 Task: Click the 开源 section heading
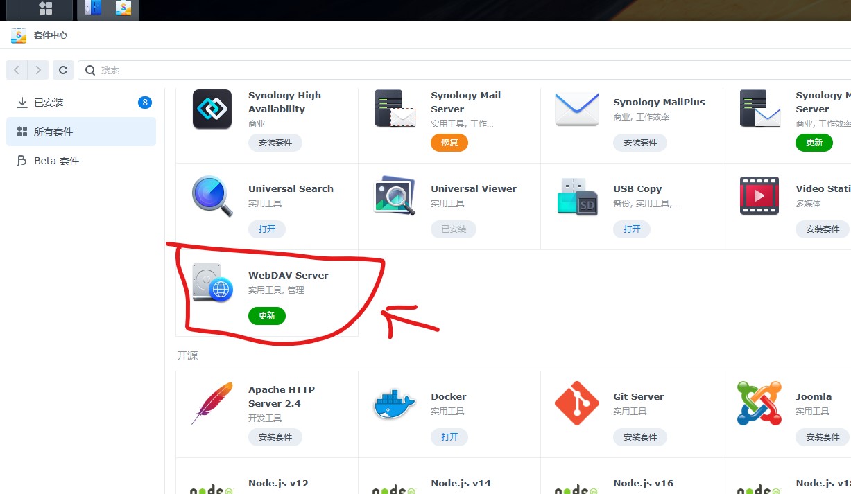[x=187, y=356]
